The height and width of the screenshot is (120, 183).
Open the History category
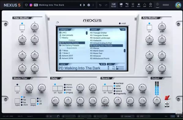64,38
